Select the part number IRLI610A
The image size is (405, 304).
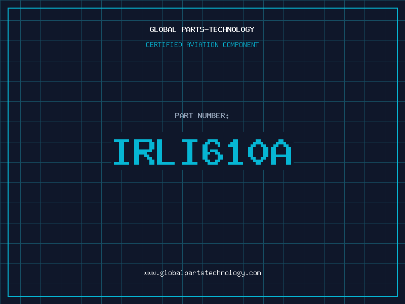202,152
